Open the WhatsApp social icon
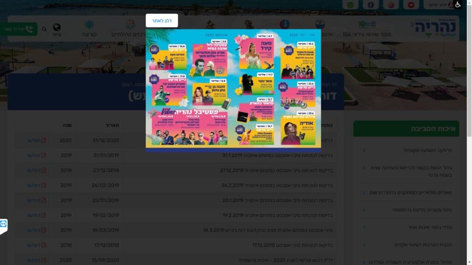This screenshot has width=472, height=265. [x=350, y=5]
